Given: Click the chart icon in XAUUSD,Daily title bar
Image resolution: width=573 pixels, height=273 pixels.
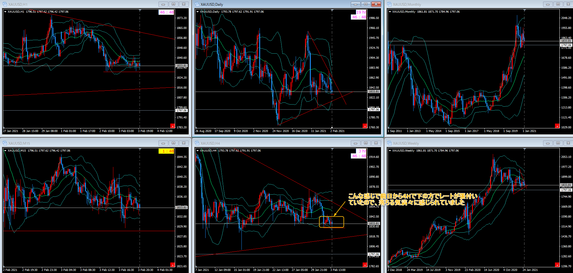Looking at the screenshot, I should coord(197,4).
